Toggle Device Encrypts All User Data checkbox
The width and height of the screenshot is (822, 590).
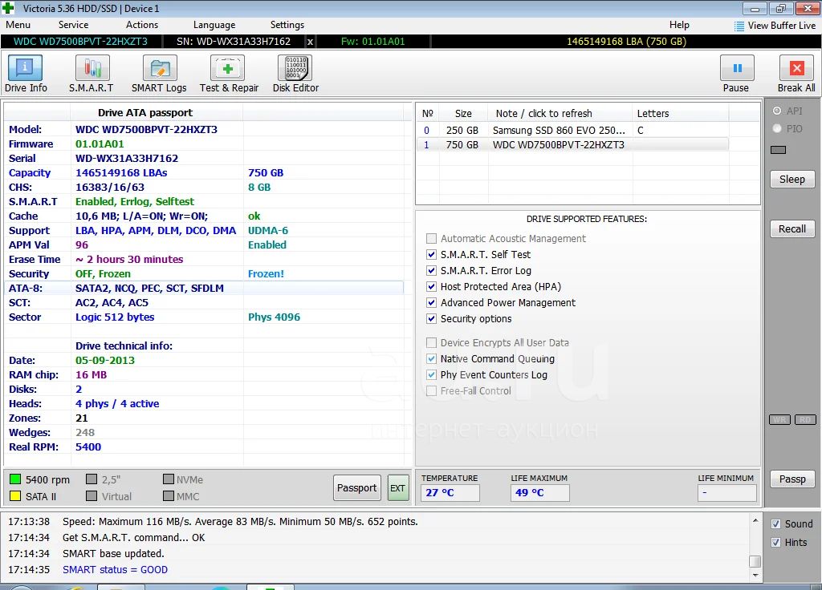click(431, 343)
